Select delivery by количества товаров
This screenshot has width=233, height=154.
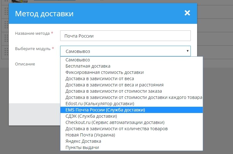[116, 129]
